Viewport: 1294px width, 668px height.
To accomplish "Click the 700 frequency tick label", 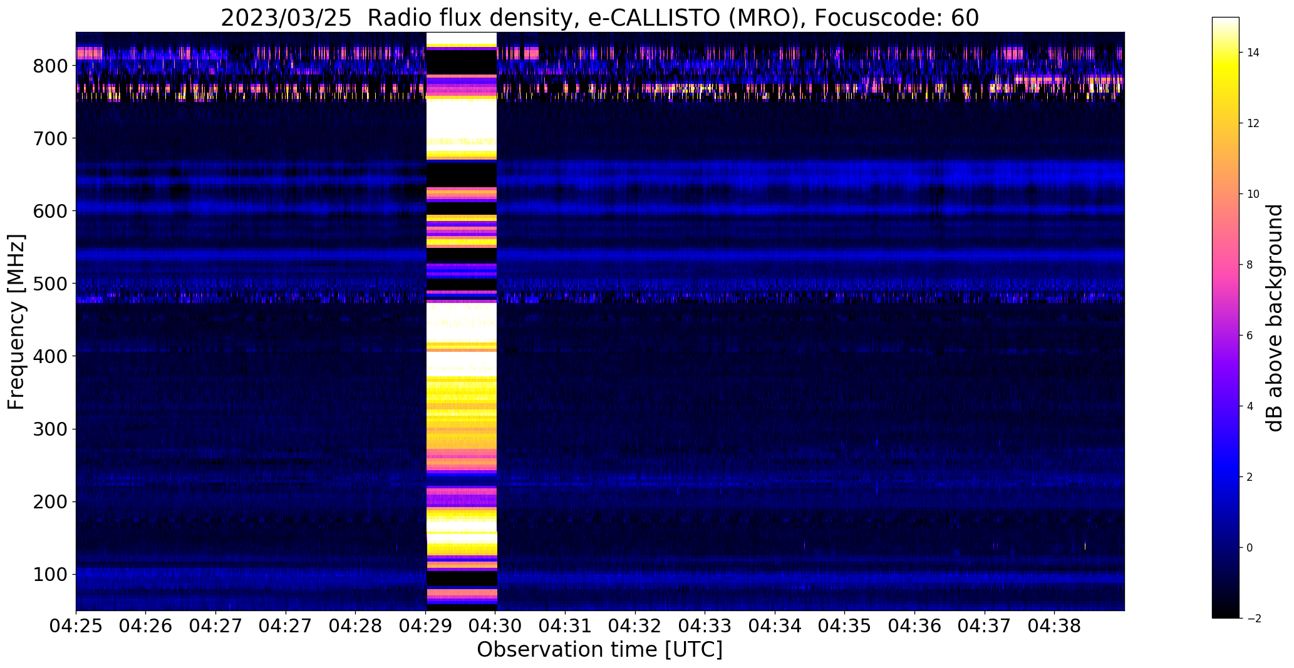I will point(51,138).
